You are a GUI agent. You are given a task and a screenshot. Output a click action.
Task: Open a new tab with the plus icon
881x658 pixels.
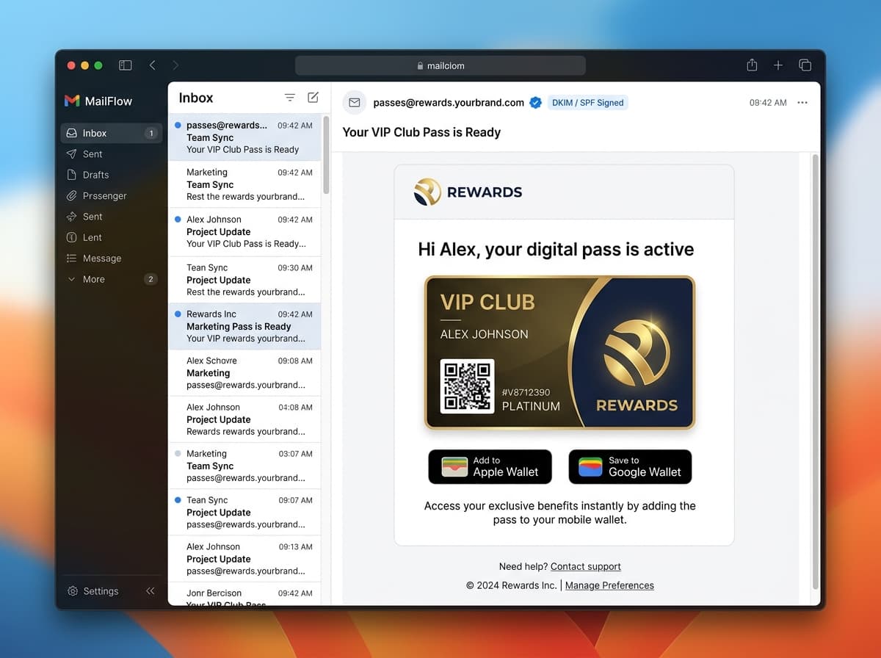tap(778, 65)
